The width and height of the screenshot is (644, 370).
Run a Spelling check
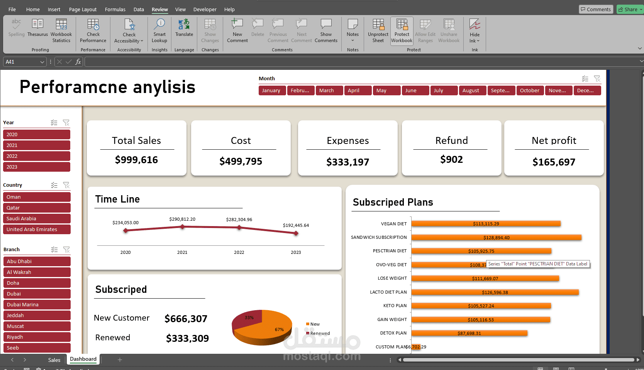pos(16,30)
